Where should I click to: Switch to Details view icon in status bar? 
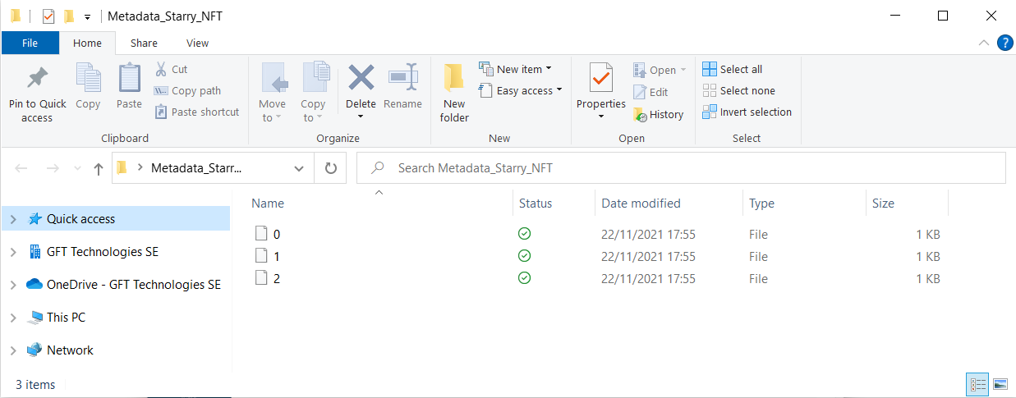tap(977, 384)
